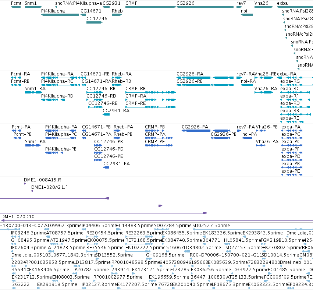Select the DME1-020A21.F feature label
The image size is (313, 290).
tap(50, 187)
